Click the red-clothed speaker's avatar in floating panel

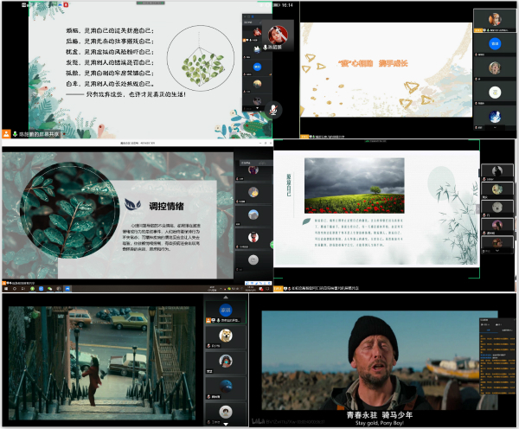[276, 33]
